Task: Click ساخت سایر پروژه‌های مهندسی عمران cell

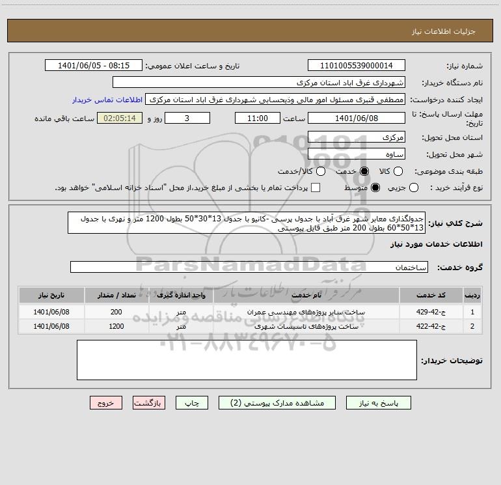Action: [x=306, y=312]
